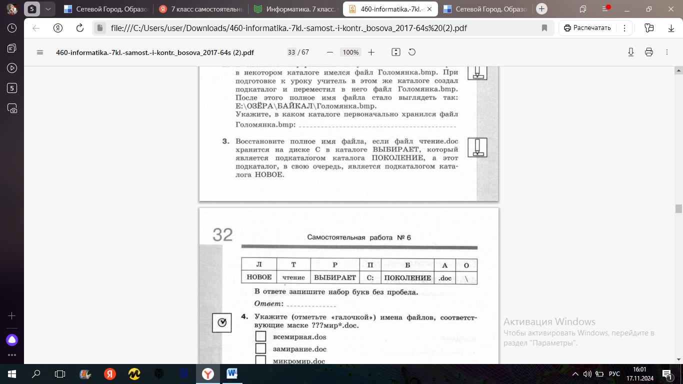Open Yandex home via the Я button
683x384 pixels.
[x=58, y=28]
